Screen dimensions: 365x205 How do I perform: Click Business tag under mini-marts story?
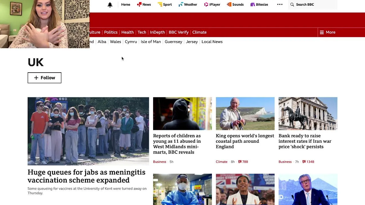(x=159, y=162)
